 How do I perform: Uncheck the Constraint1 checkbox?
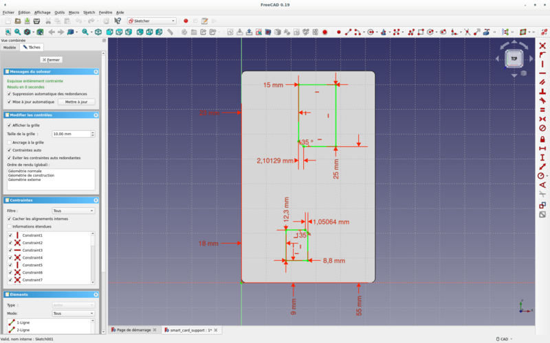click(x=10, y=235)
